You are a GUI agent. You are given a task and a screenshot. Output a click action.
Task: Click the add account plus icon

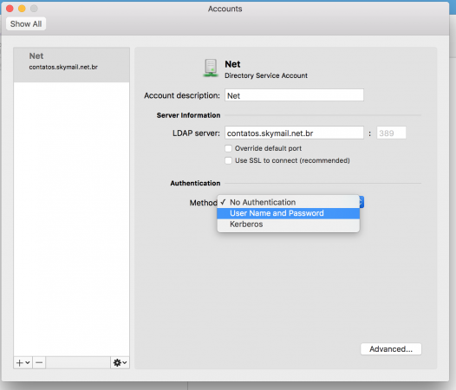pyautogui.click(x=19, y=362)
